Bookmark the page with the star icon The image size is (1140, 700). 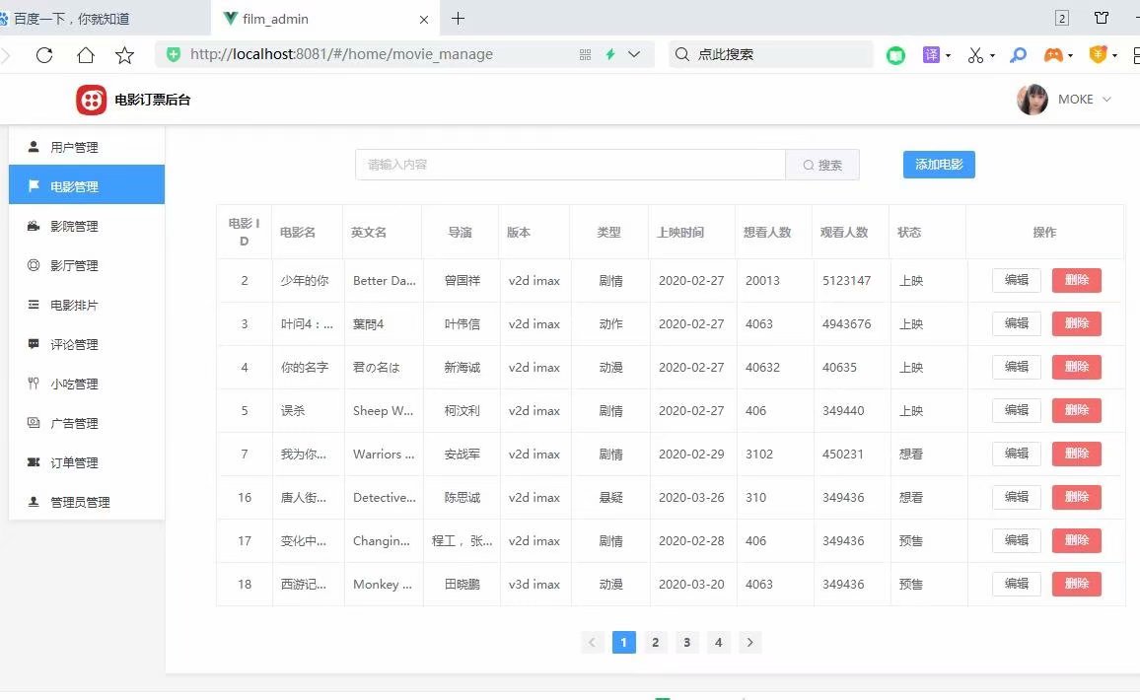coord(124,54)
